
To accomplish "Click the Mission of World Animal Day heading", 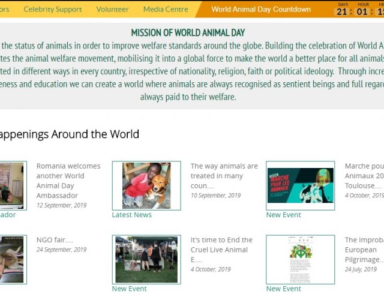I will pyautogui.click(x=188, y=32).
